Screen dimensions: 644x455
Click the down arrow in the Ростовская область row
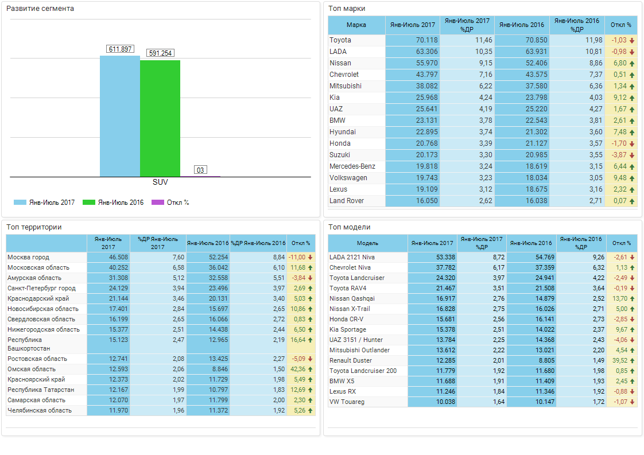pos(310,359)
